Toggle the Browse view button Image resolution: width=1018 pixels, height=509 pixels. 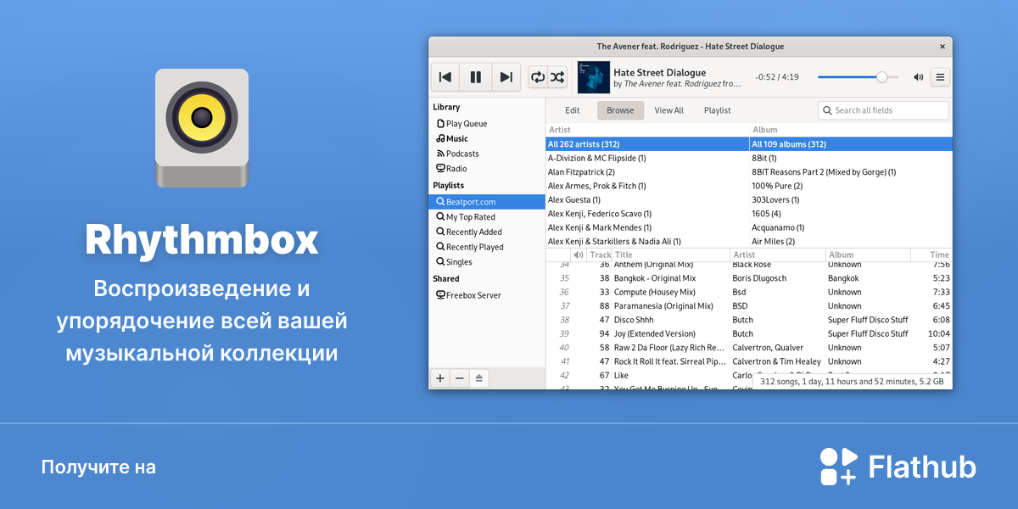(x=620, y=110)
